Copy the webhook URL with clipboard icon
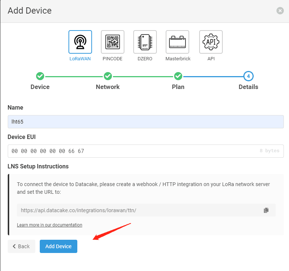Image resolution: width=289 pixels, height=271 pixels. pos(266,210)
